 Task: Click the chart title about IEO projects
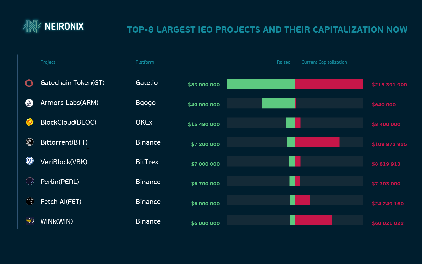[267, 30]
